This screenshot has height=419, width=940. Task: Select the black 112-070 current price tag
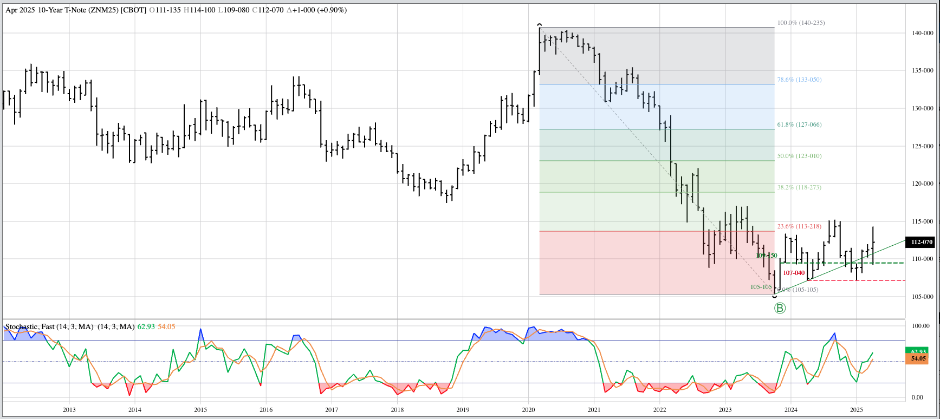tap(922, 242)
